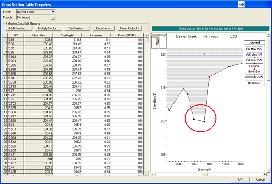Open the Reach dropdown arrow
The width and height of the screenshot is (272, 184).
53,17
